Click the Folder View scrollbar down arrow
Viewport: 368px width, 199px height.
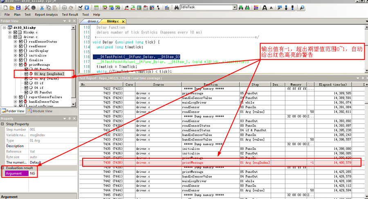73,104
